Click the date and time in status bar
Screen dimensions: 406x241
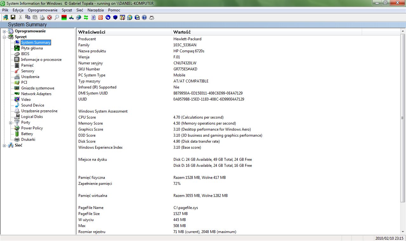(x=389, y=238)
